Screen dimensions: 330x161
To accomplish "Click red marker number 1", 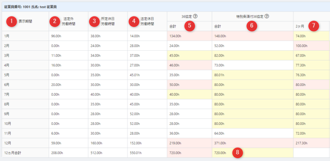I will [12, 21].
